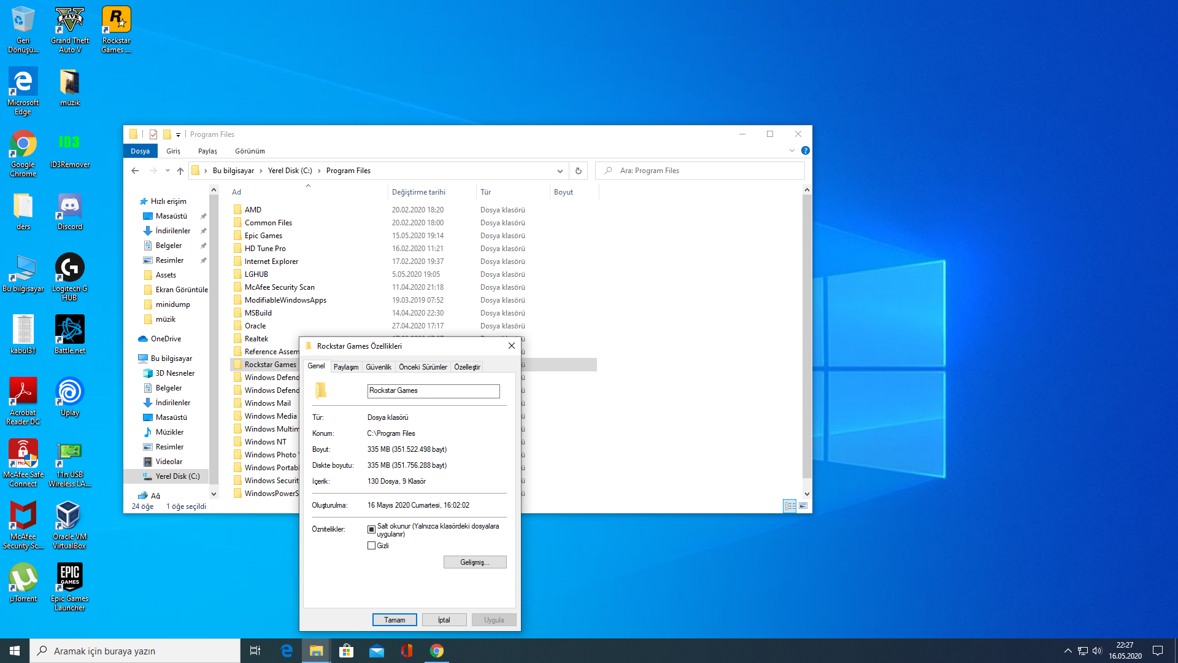
Task: Click Gelişmiş button in properties dialog
Action: click(475, 562)
